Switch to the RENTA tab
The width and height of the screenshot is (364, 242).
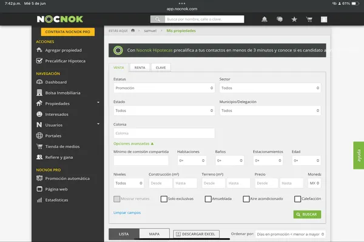pos(140,68)
